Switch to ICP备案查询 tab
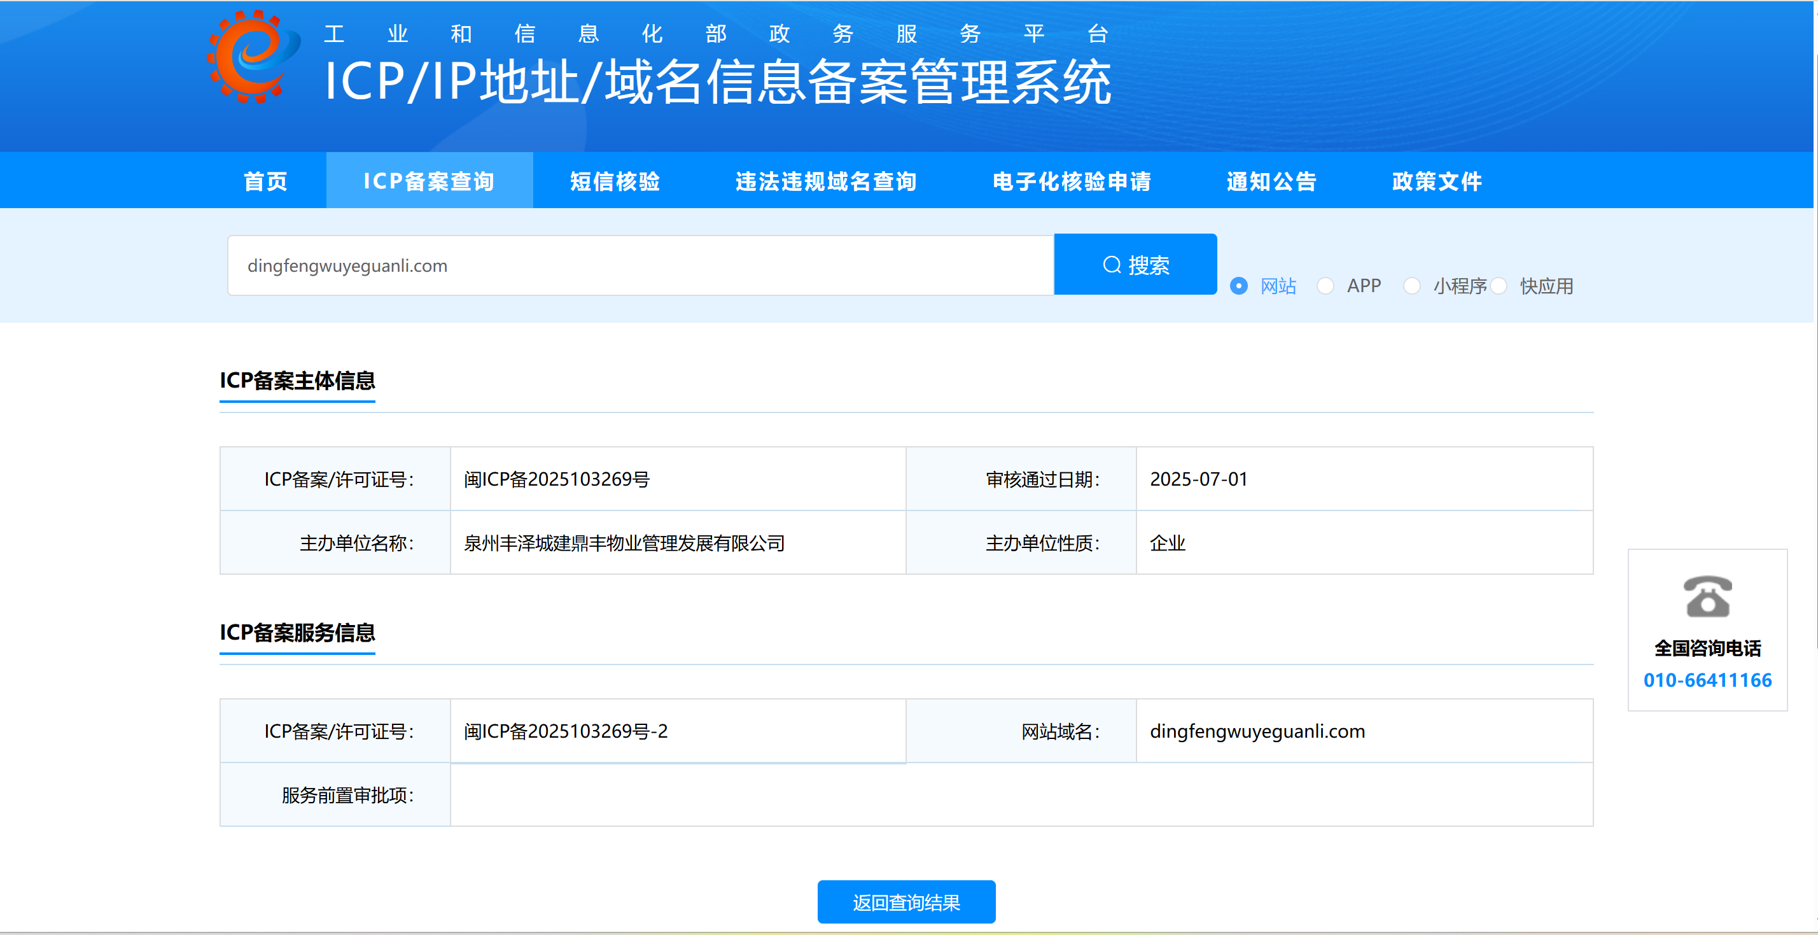 coord(428,181)
